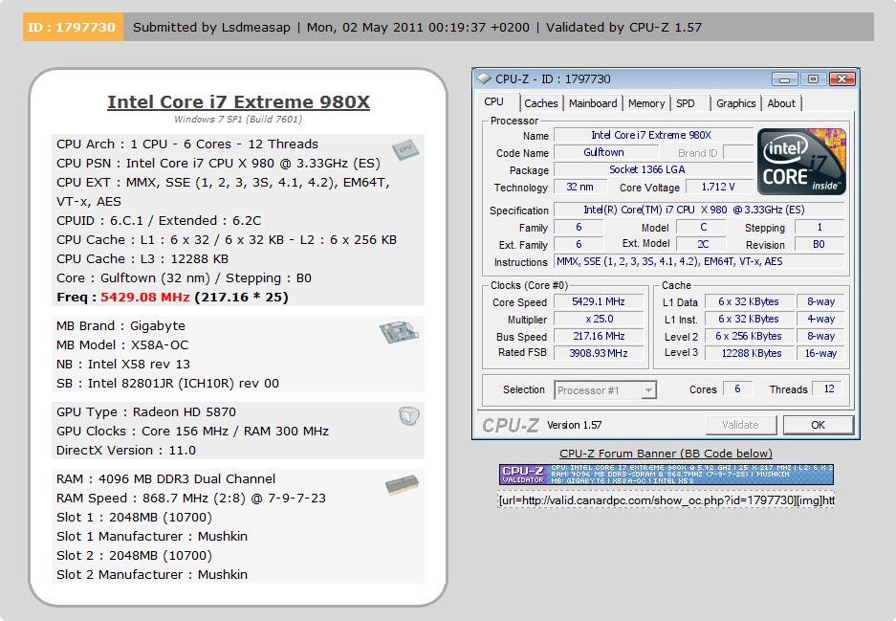Click the Revision value B0
This screenshot has height=621, width=896.
tap(820, 244)
